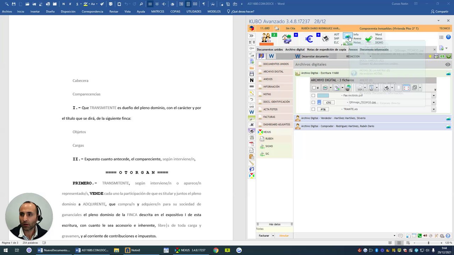Image resolution: width=454 pixels, height=255 pixels.
Task: Click the Compartir button in Word
Action: (440, 11)
